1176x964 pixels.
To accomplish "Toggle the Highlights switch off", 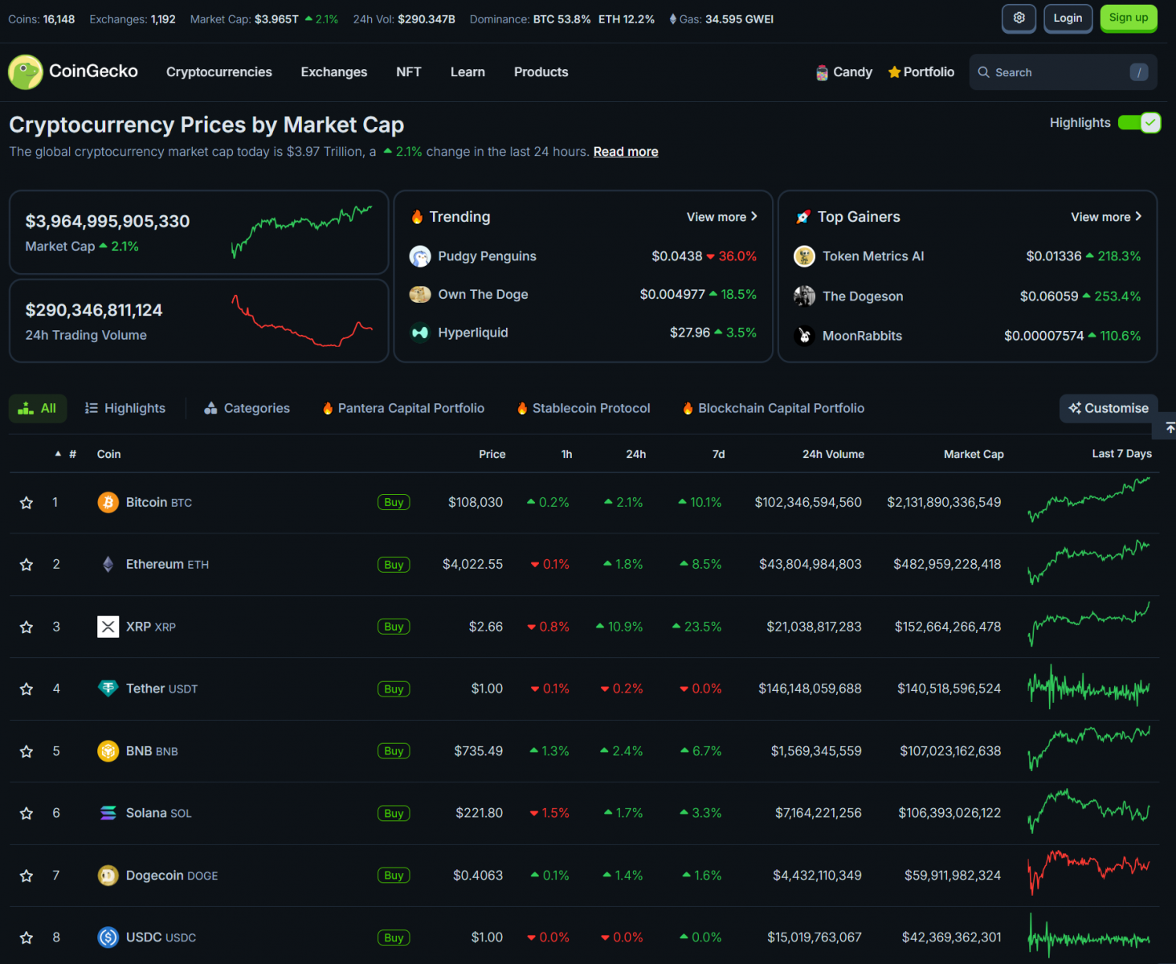I will coord(1139,123).
